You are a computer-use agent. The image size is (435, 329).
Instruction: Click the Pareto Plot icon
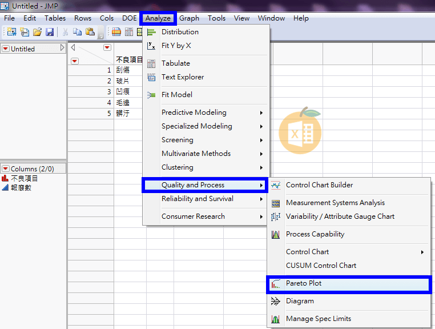click(x=276, y=284)
